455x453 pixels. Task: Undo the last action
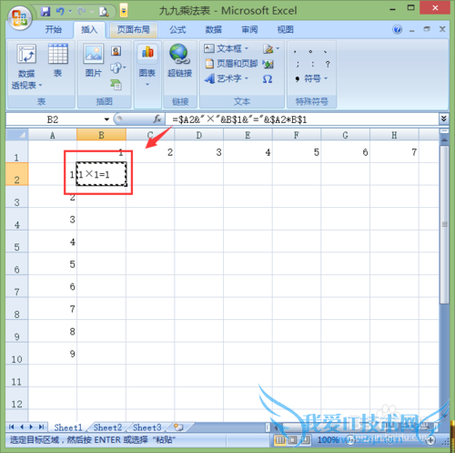pos(60,12)
